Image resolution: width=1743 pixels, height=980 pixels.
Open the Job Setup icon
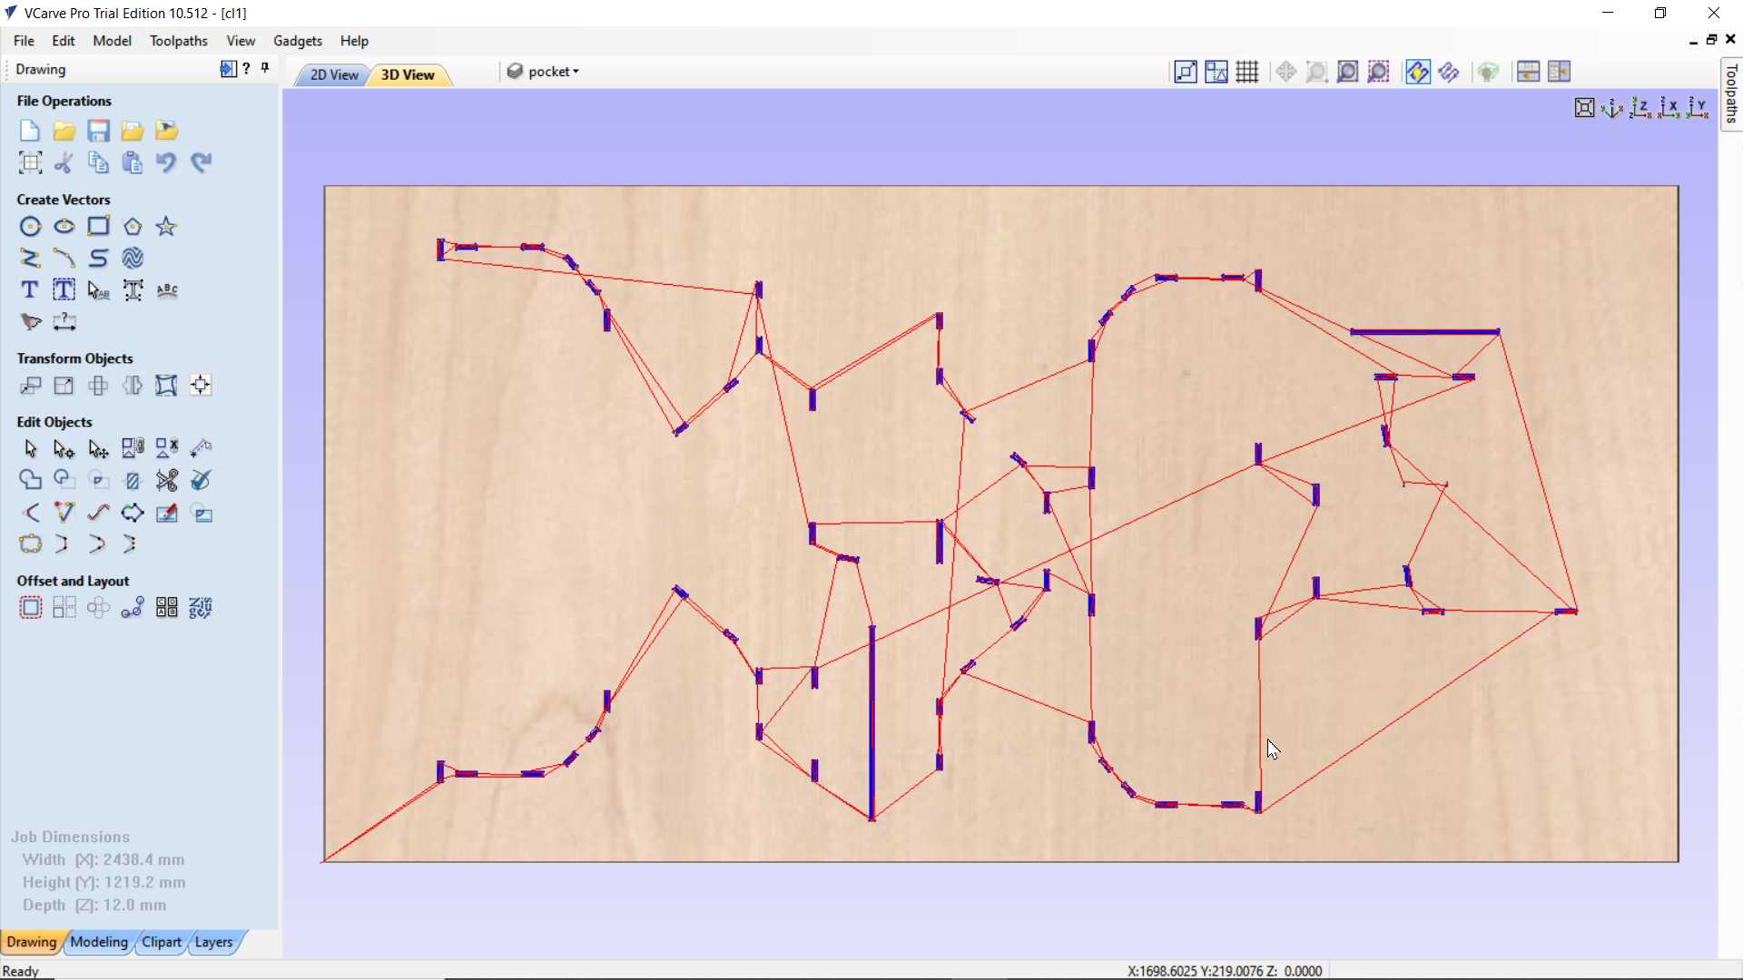pos(30,162)
